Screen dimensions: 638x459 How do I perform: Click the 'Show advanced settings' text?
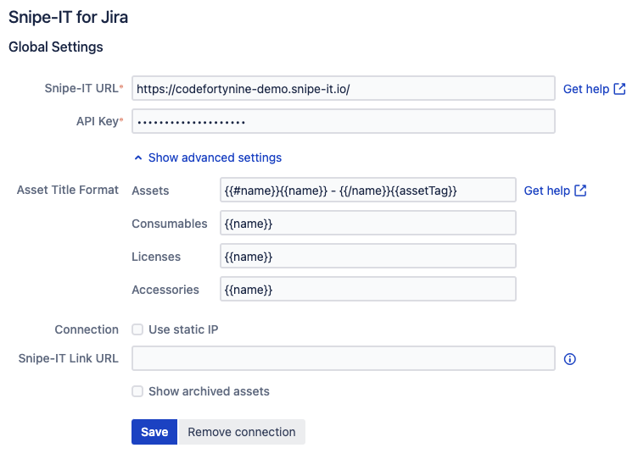click(x=215, y=158)
